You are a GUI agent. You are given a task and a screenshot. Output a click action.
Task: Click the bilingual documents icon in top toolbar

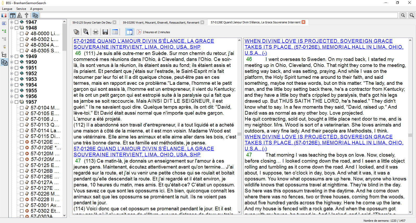pos(35,15)
